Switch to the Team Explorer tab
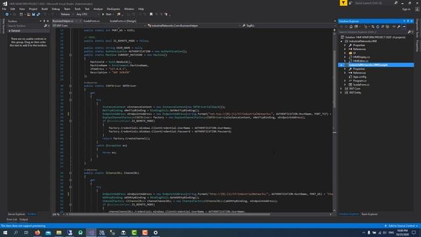Viewport: 421px width, 237px height. click(x=369, y=214)
